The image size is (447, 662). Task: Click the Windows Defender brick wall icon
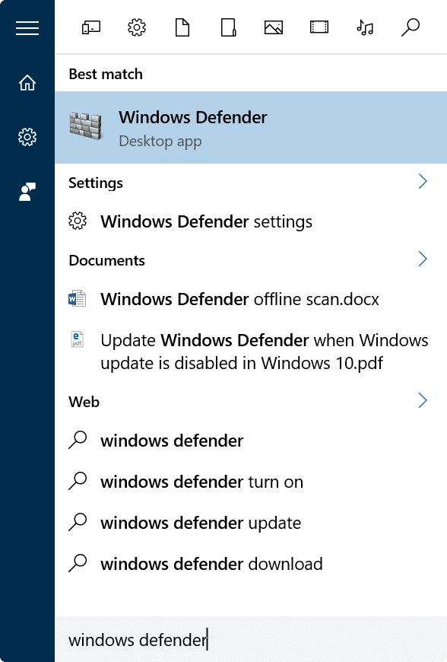[86, 126]
